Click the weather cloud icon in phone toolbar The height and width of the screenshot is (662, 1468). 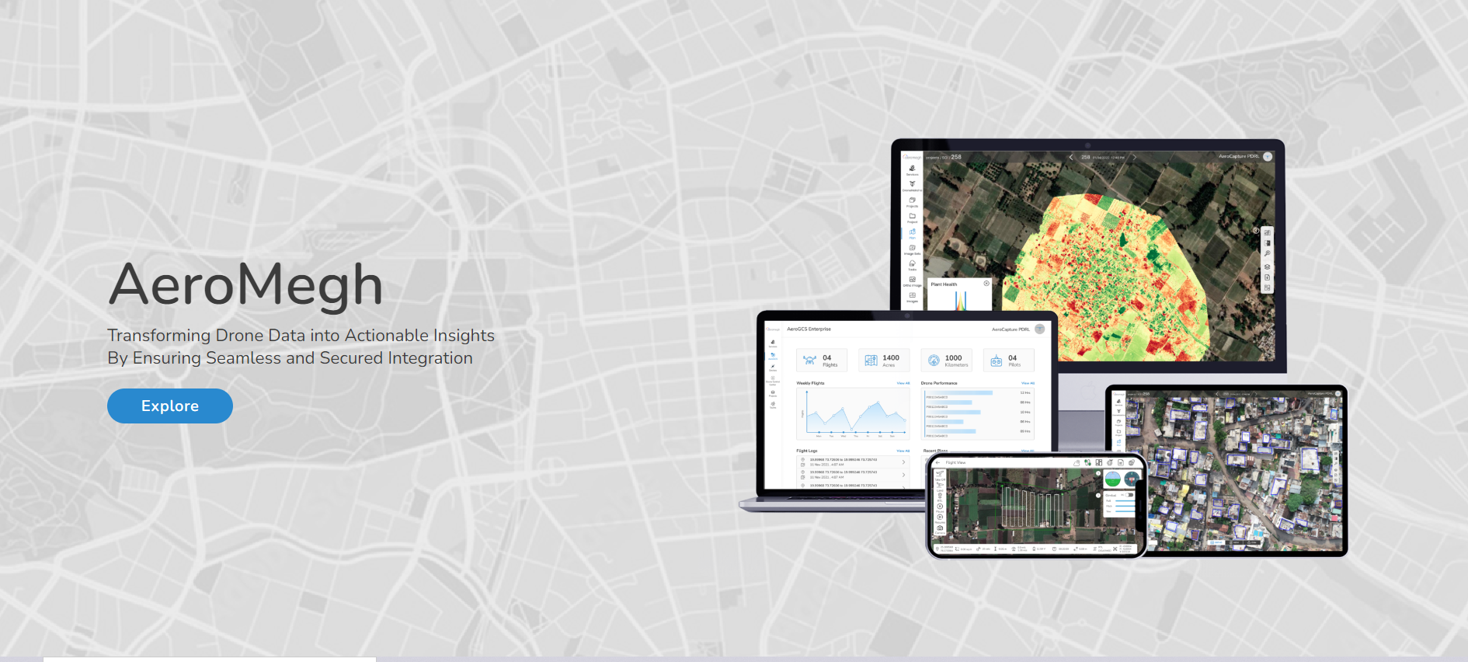(1077, 463)
